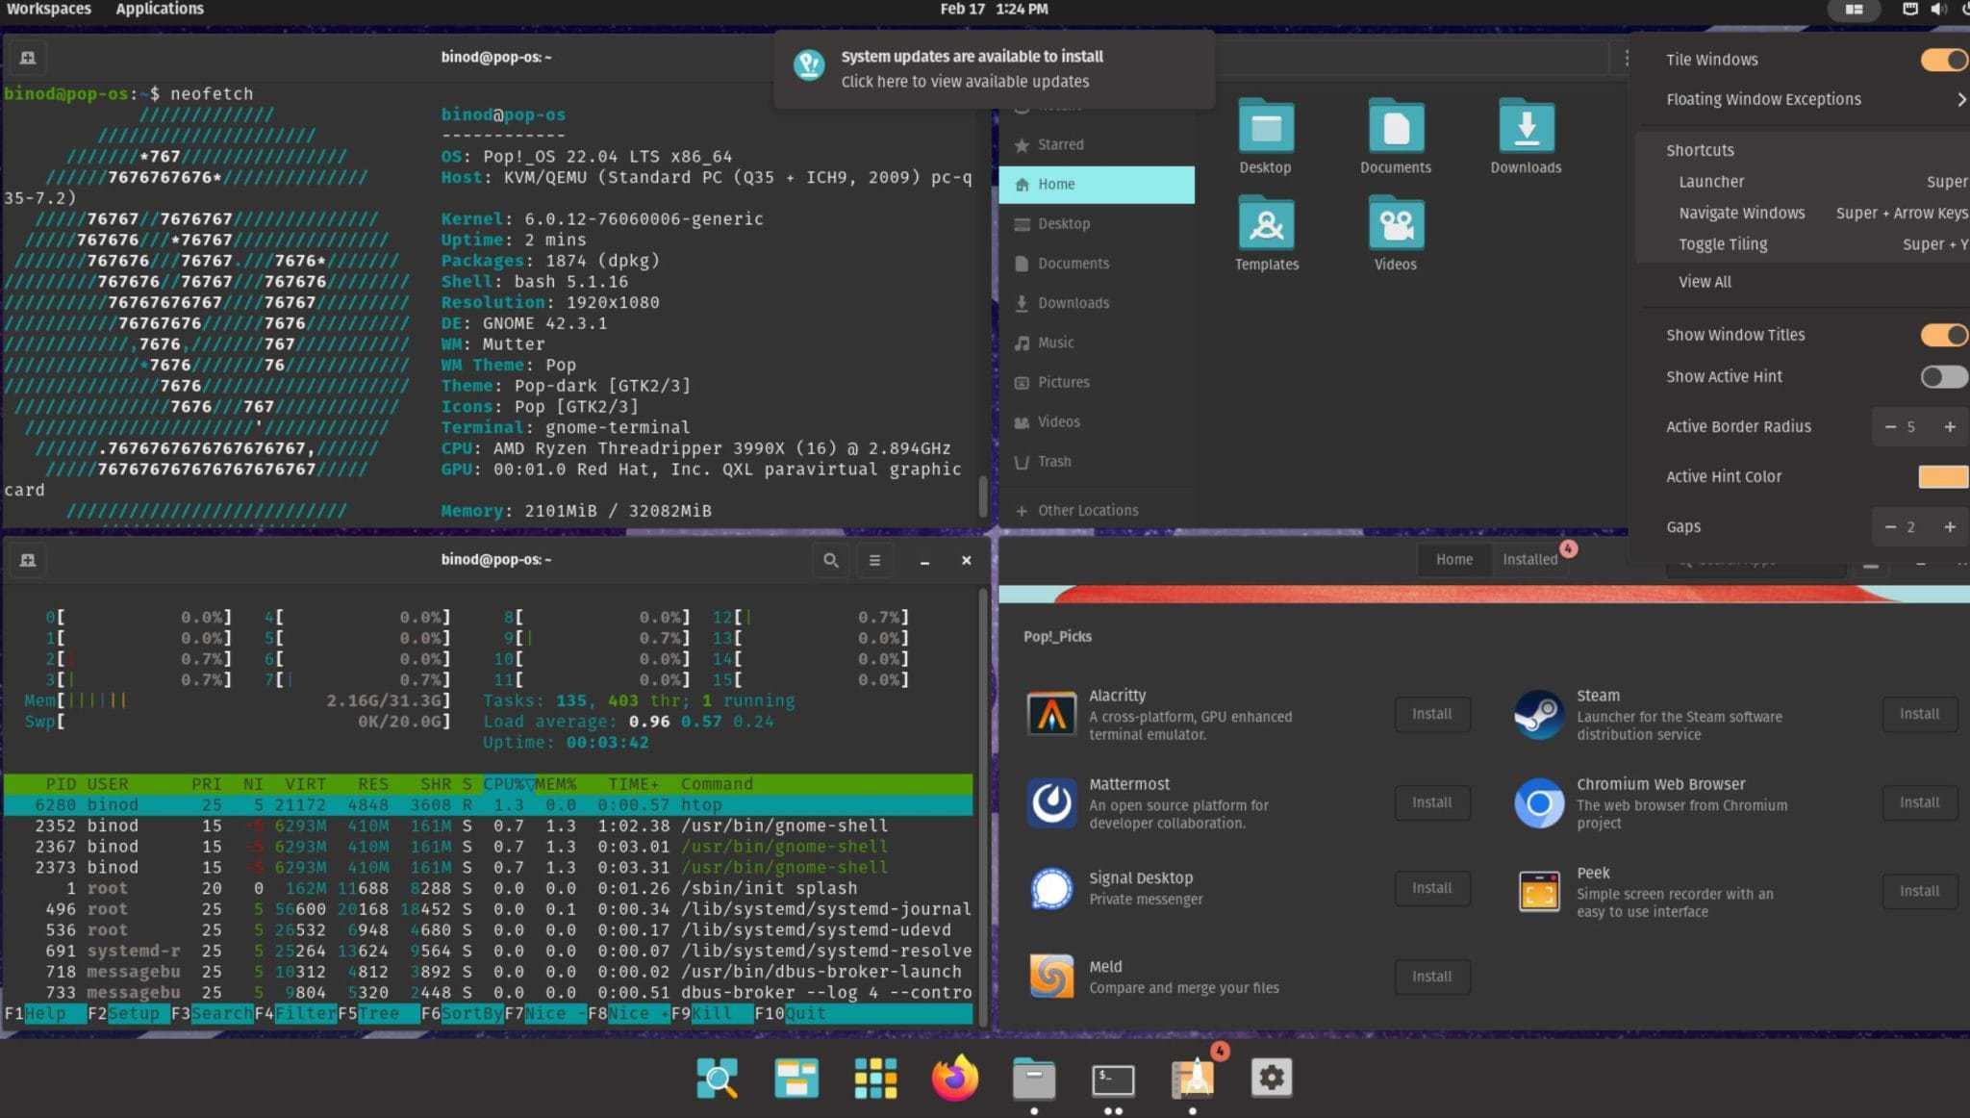Disable Tile Windows

click(x=1942, y=59)
